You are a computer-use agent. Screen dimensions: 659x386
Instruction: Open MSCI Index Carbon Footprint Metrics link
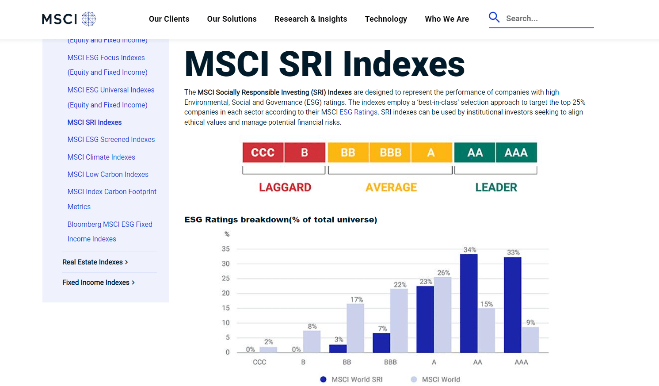(x=112, y=199)
